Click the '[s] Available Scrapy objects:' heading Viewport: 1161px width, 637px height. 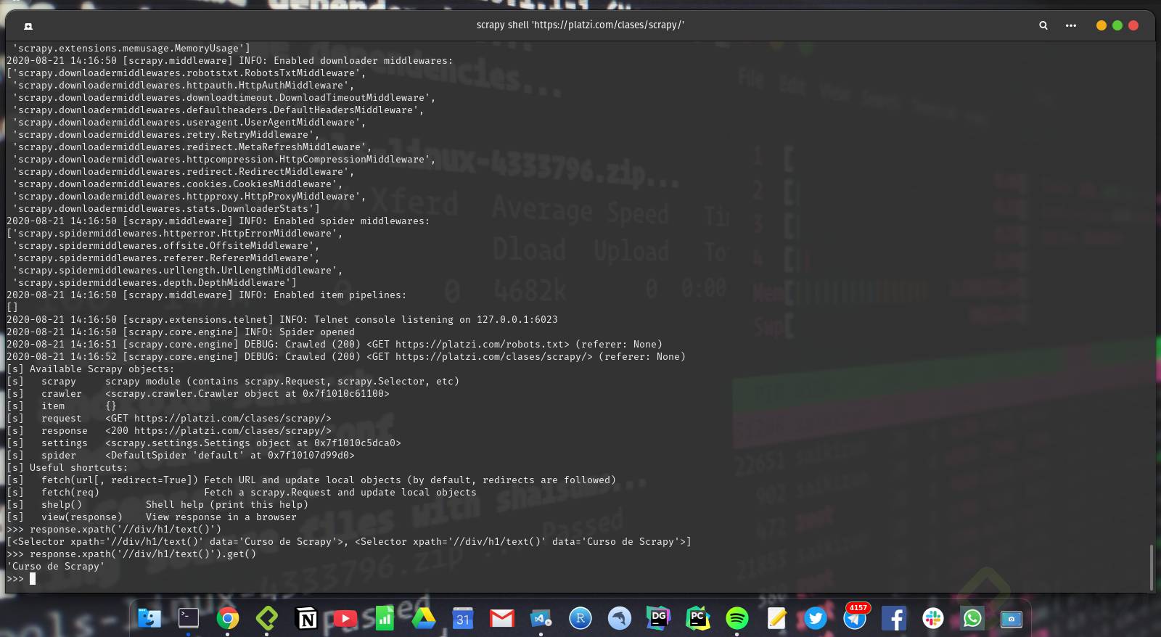click(x=91, y=369)
